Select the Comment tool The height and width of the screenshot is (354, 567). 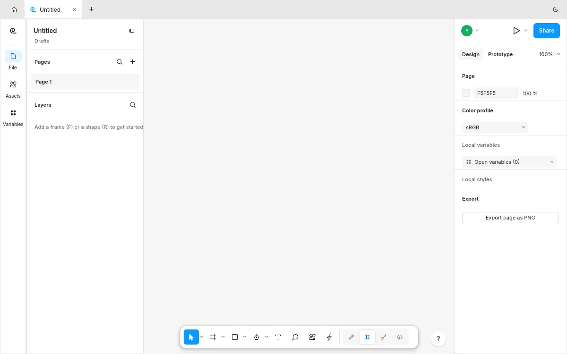295,337
